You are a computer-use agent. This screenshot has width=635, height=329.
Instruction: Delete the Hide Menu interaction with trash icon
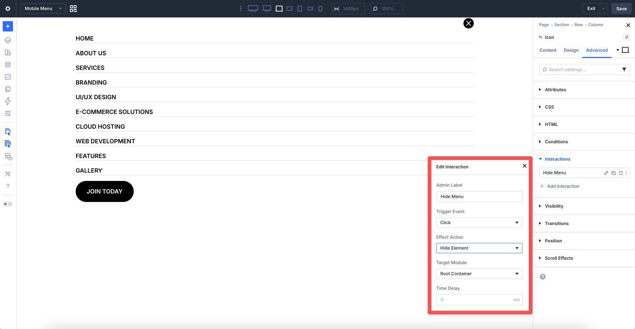click(621, 173)
